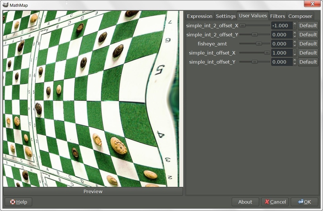Viewport: 323px width, 211px height.
Task: Increase fisheye_amt with up arrow
Action: (x=295, y=42)
